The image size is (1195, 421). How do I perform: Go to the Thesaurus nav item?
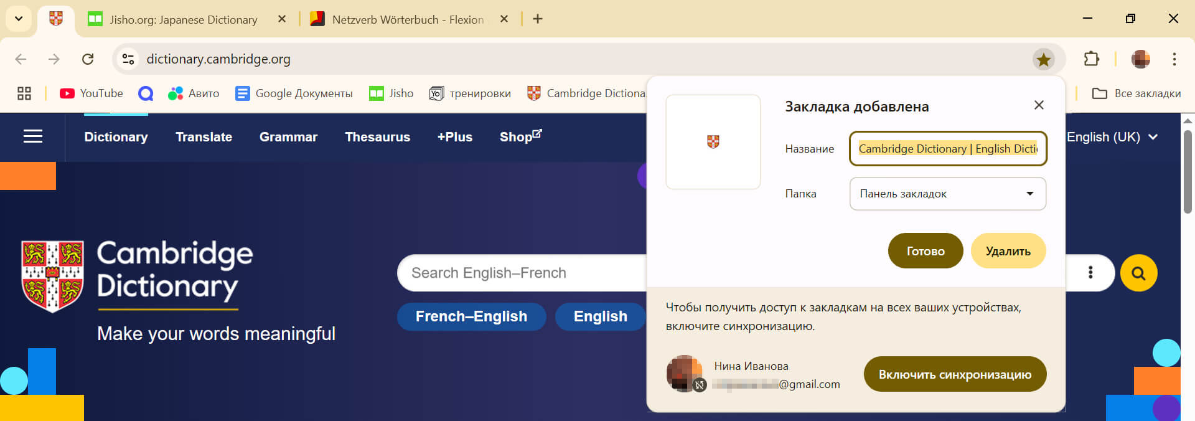coord(377,137)
